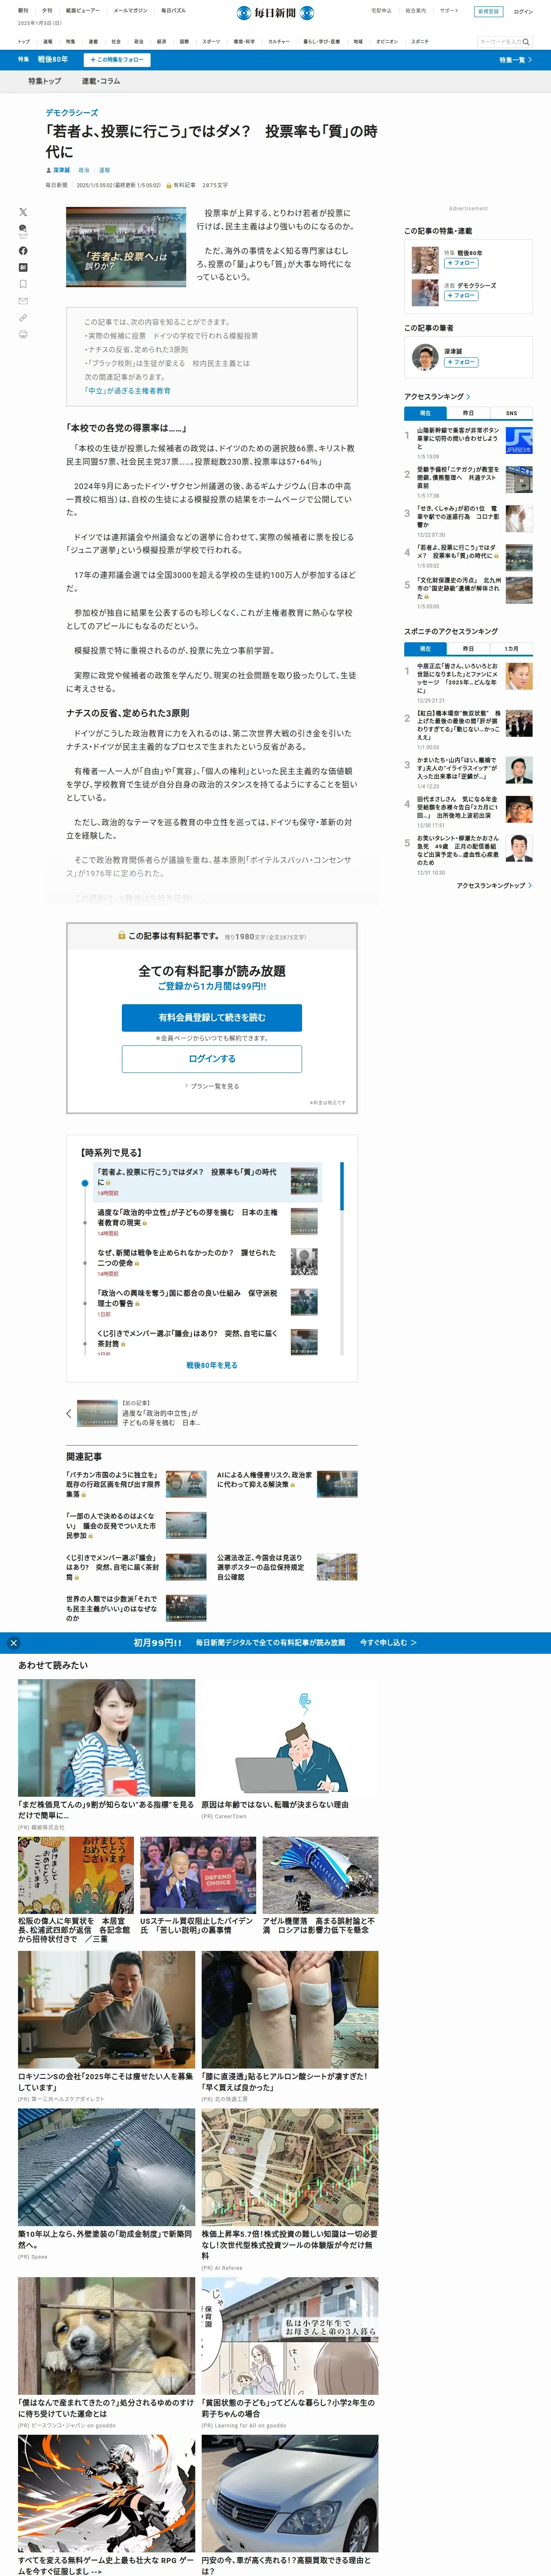Open the デモクラシーズ series link
This screenshot has height=2576, width=551.
click(72, 112)
